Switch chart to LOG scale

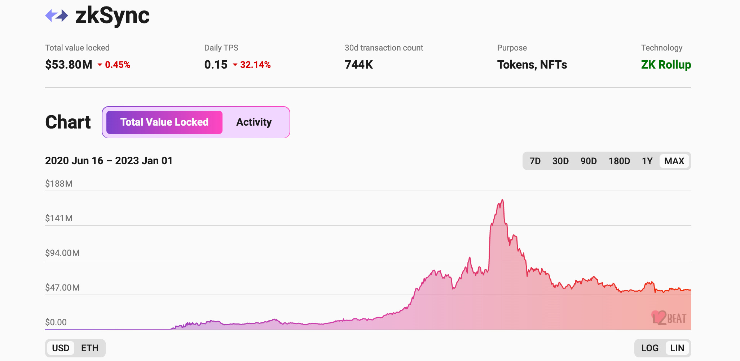pyautogui.click(x=650, y=348)
